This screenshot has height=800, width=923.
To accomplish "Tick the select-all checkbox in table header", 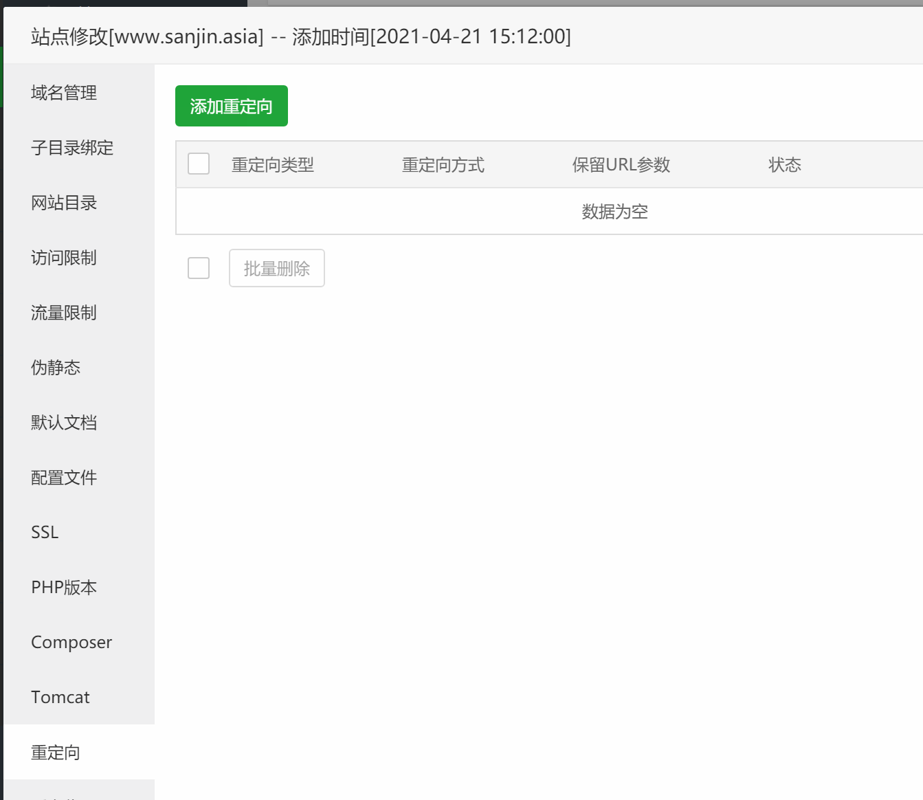I will click(x=199, y=164).
